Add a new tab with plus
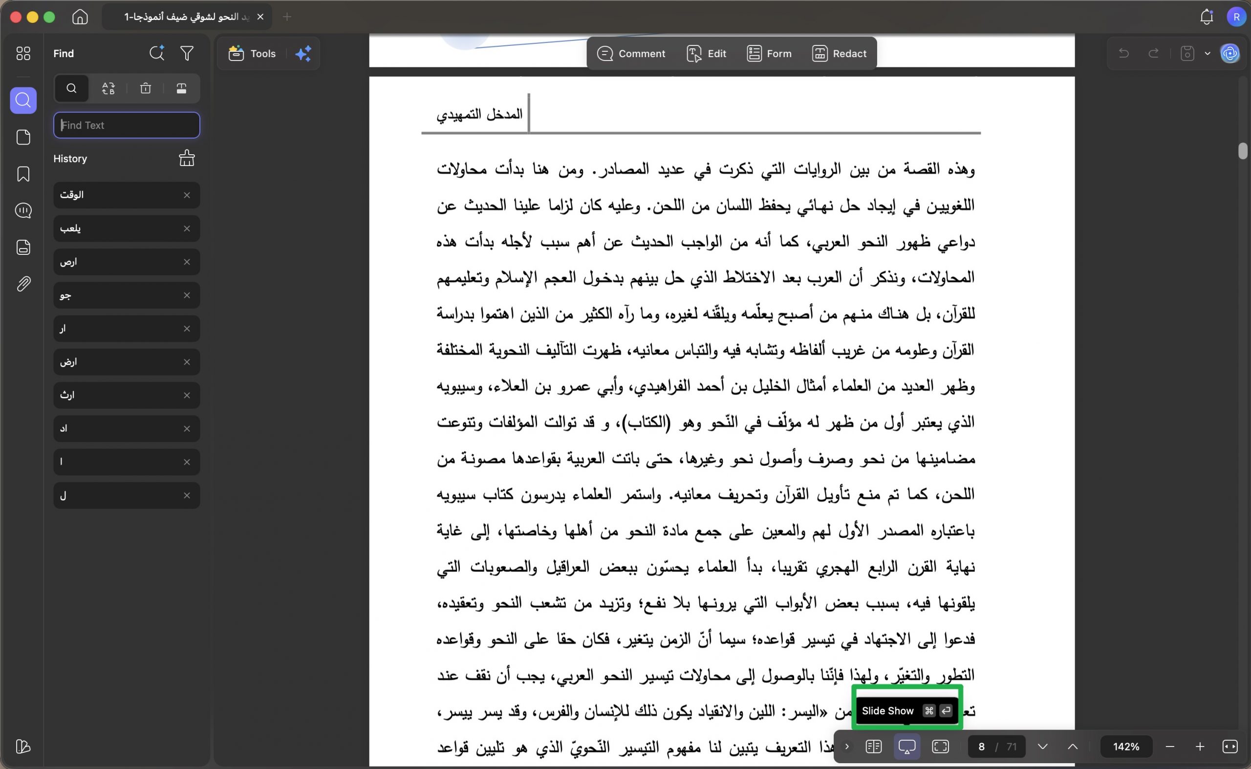The image size is (1251, 769). (x=287, y=17)
